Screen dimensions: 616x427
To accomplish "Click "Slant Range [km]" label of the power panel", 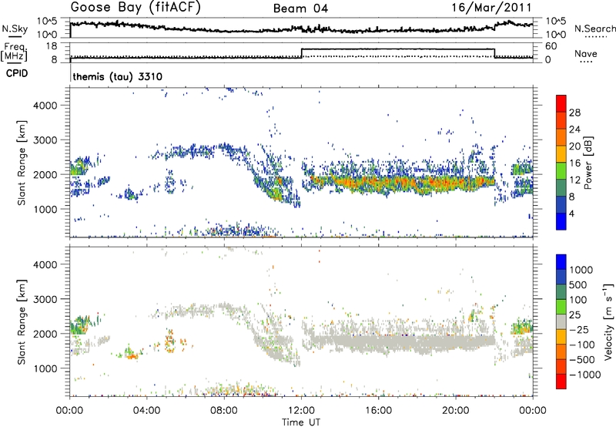I will (22, 163).
